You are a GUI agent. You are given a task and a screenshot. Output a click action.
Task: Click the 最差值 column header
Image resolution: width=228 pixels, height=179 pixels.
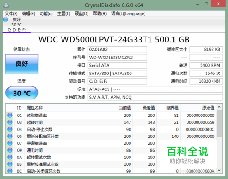145,108
